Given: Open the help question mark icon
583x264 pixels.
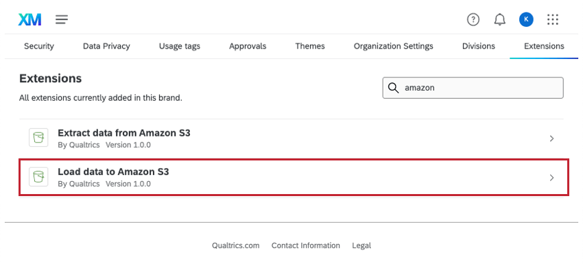Looking at the screenshot, I should pyautogui.click(x=473, y=19).
